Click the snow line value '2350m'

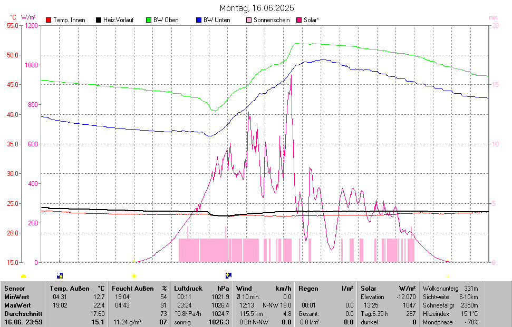469,305
